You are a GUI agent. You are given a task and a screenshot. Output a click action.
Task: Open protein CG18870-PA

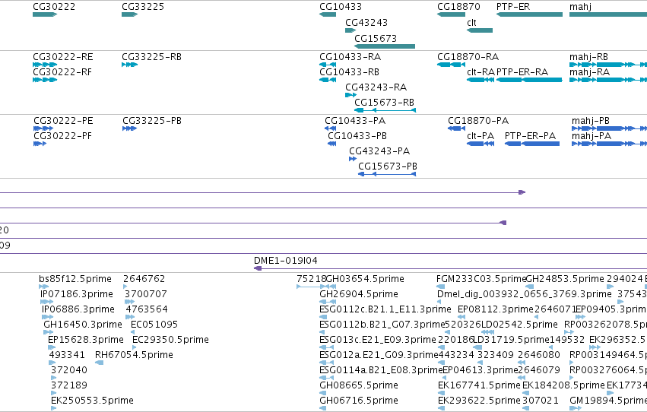[x=456, y=128]
